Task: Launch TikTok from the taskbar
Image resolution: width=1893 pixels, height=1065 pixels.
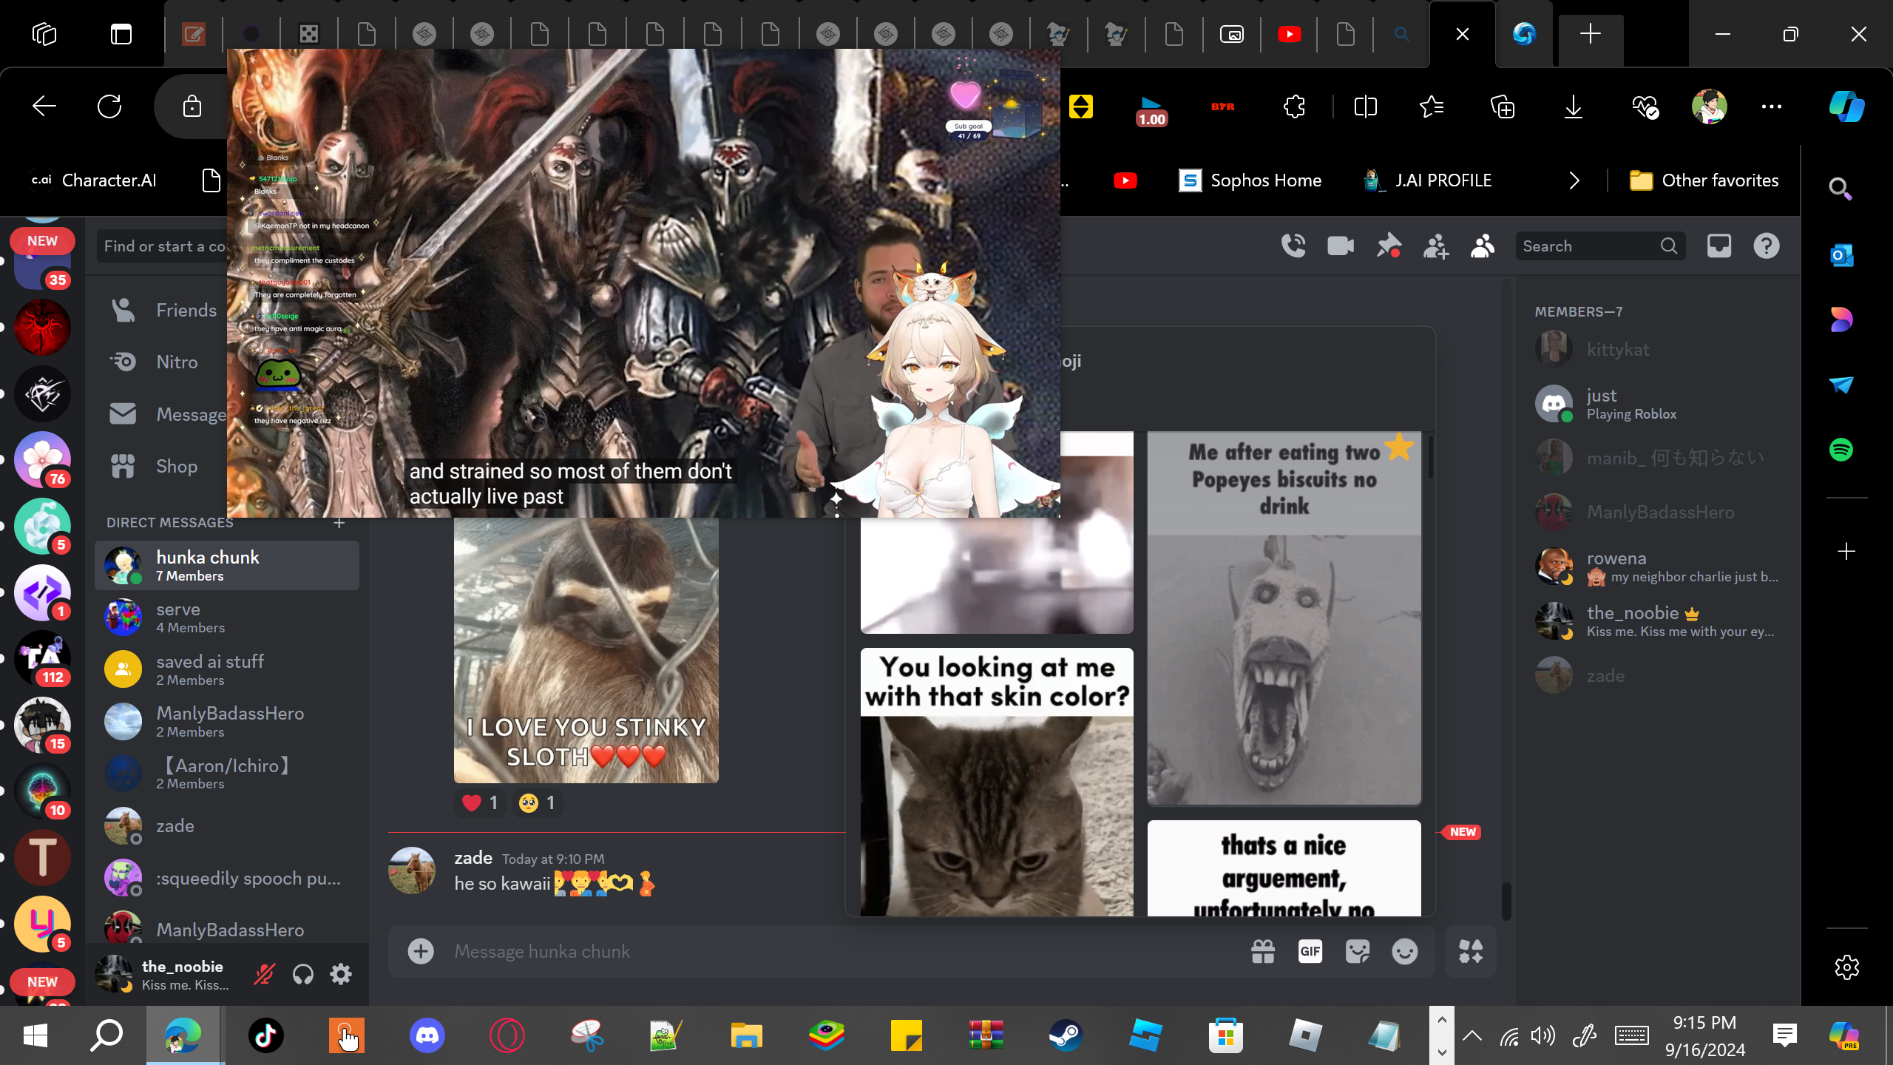Action: pyautogui.click(x=266, y=1035)
